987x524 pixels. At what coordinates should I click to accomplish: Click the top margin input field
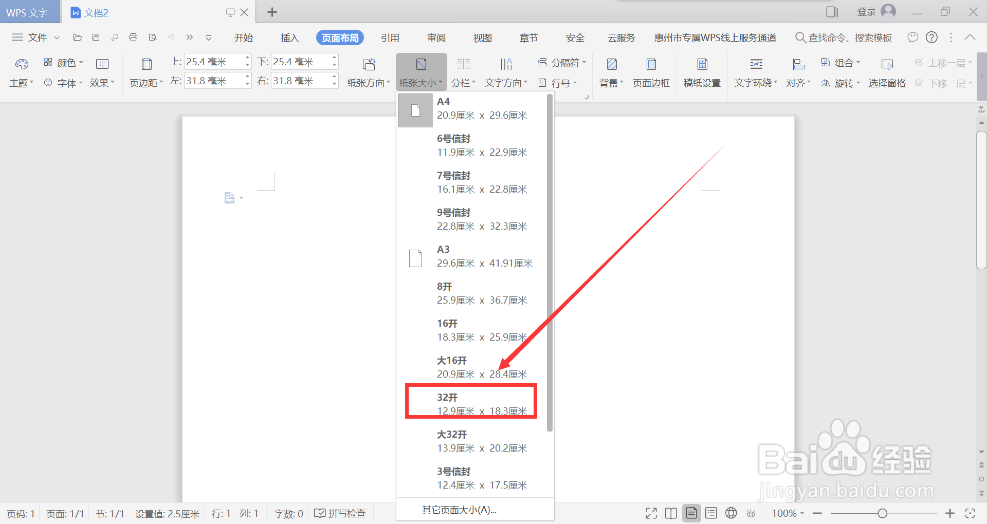point(213,62)
